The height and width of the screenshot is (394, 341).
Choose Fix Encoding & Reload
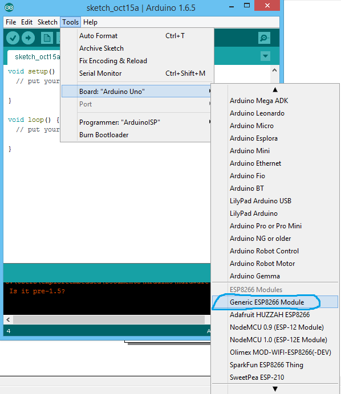coord(136,61)
